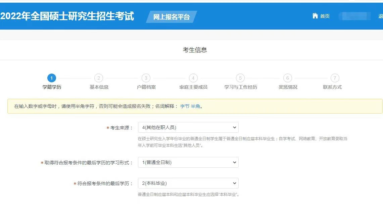
Task: Expand the 学习形式 dropdown showing 普通全日制
Action: tap(188, 162)
